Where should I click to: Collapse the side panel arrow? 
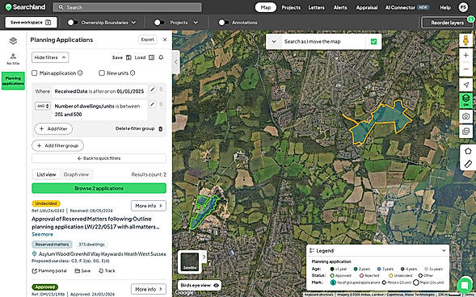pos(175,62)
